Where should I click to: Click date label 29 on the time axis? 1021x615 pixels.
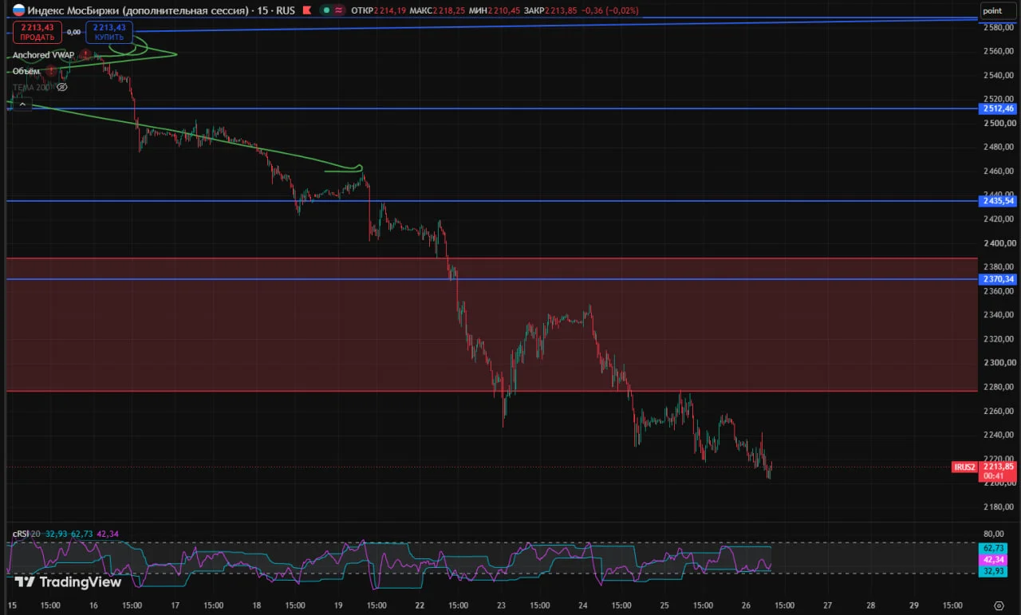[x=914, y=605]
